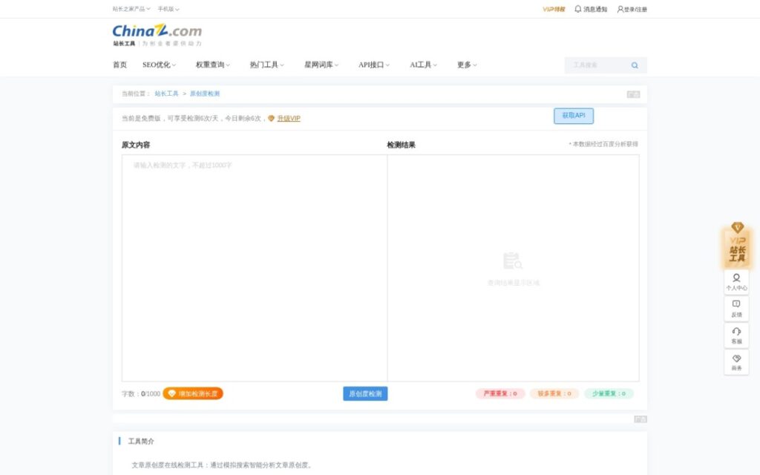
Task: Click the 消息通知 text
Action: (595, 9)
